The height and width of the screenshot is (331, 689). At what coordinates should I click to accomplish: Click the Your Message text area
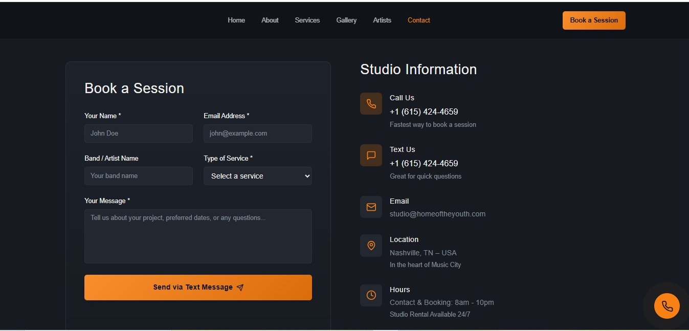pyautogui.click(x=197, y=236)
